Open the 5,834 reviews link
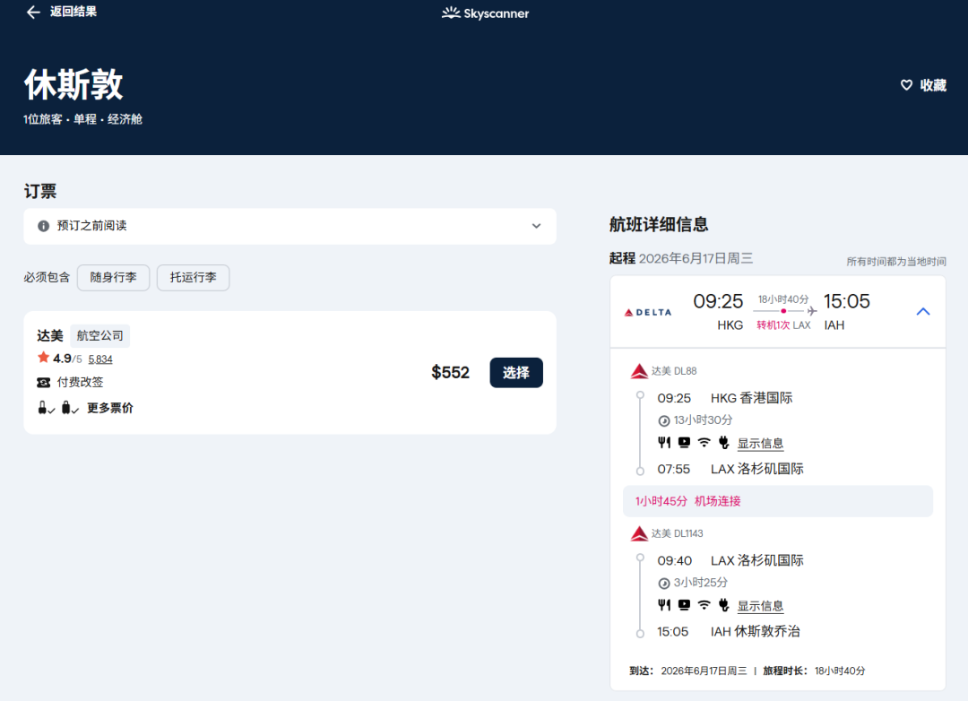 coord(100,359)
